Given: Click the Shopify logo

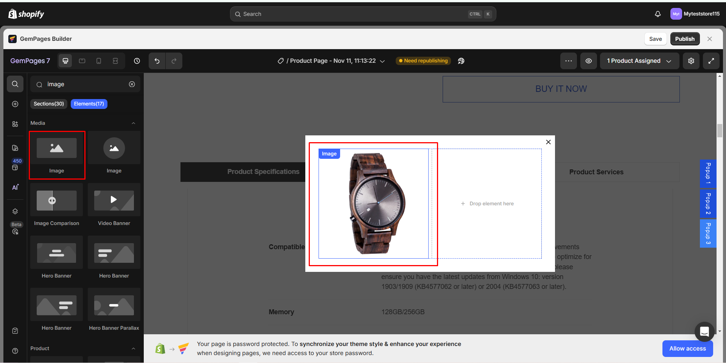Looking at the screenshot, I should click(x=26, y=14).
